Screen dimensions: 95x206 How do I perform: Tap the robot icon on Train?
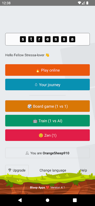click(x=35, y=121)
